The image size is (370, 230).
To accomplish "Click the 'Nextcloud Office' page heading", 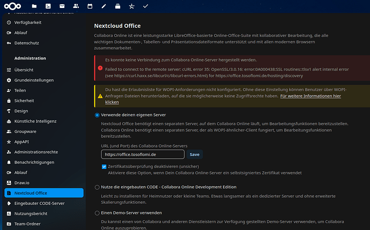I will click(117, 26).
